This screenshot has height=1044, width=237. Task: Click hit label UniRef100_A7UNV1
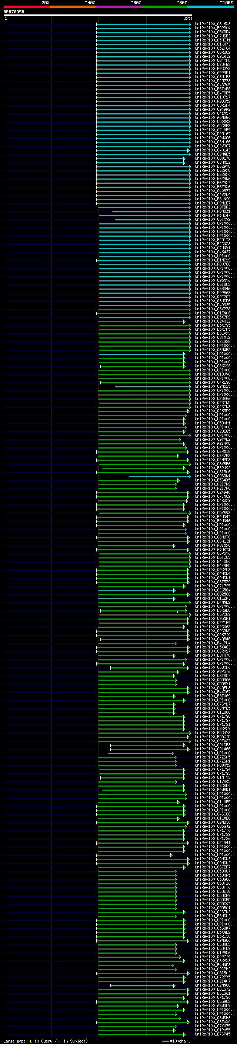[x=213, y=248]
